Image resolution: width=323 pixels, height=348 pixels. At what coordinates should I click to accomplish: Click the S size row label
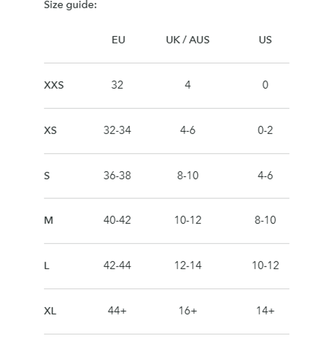coord(47,176)
